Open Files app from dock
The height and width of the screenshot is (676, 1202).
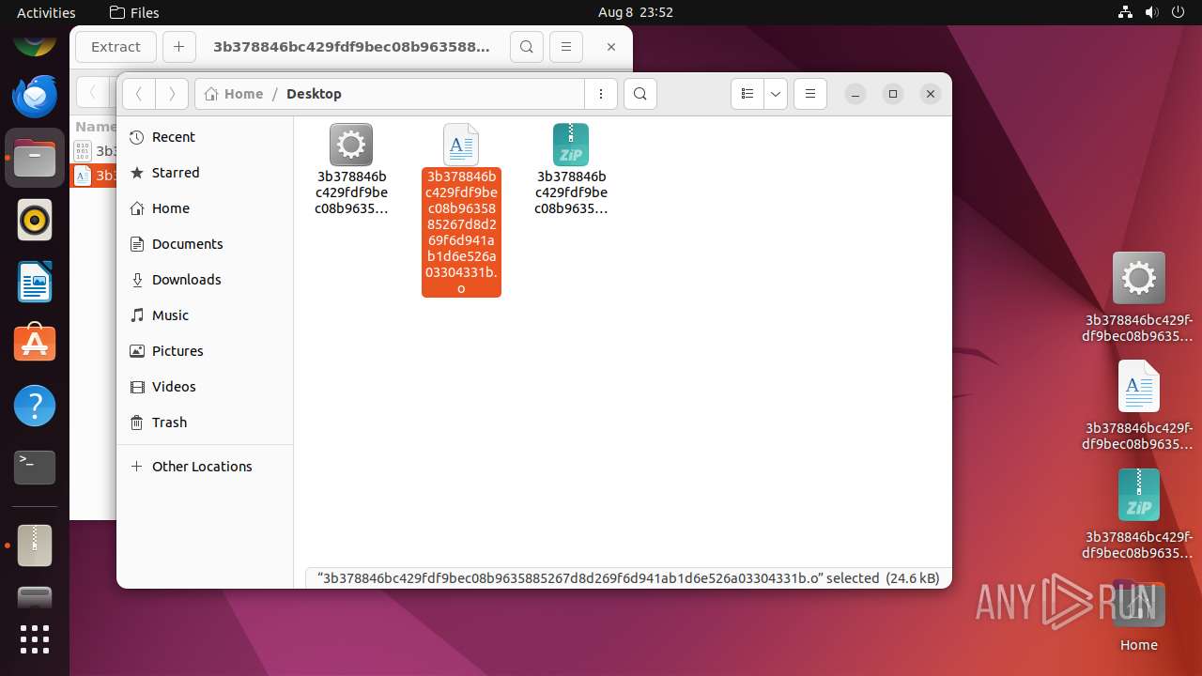pyautogui.click(x=35, y=158)
